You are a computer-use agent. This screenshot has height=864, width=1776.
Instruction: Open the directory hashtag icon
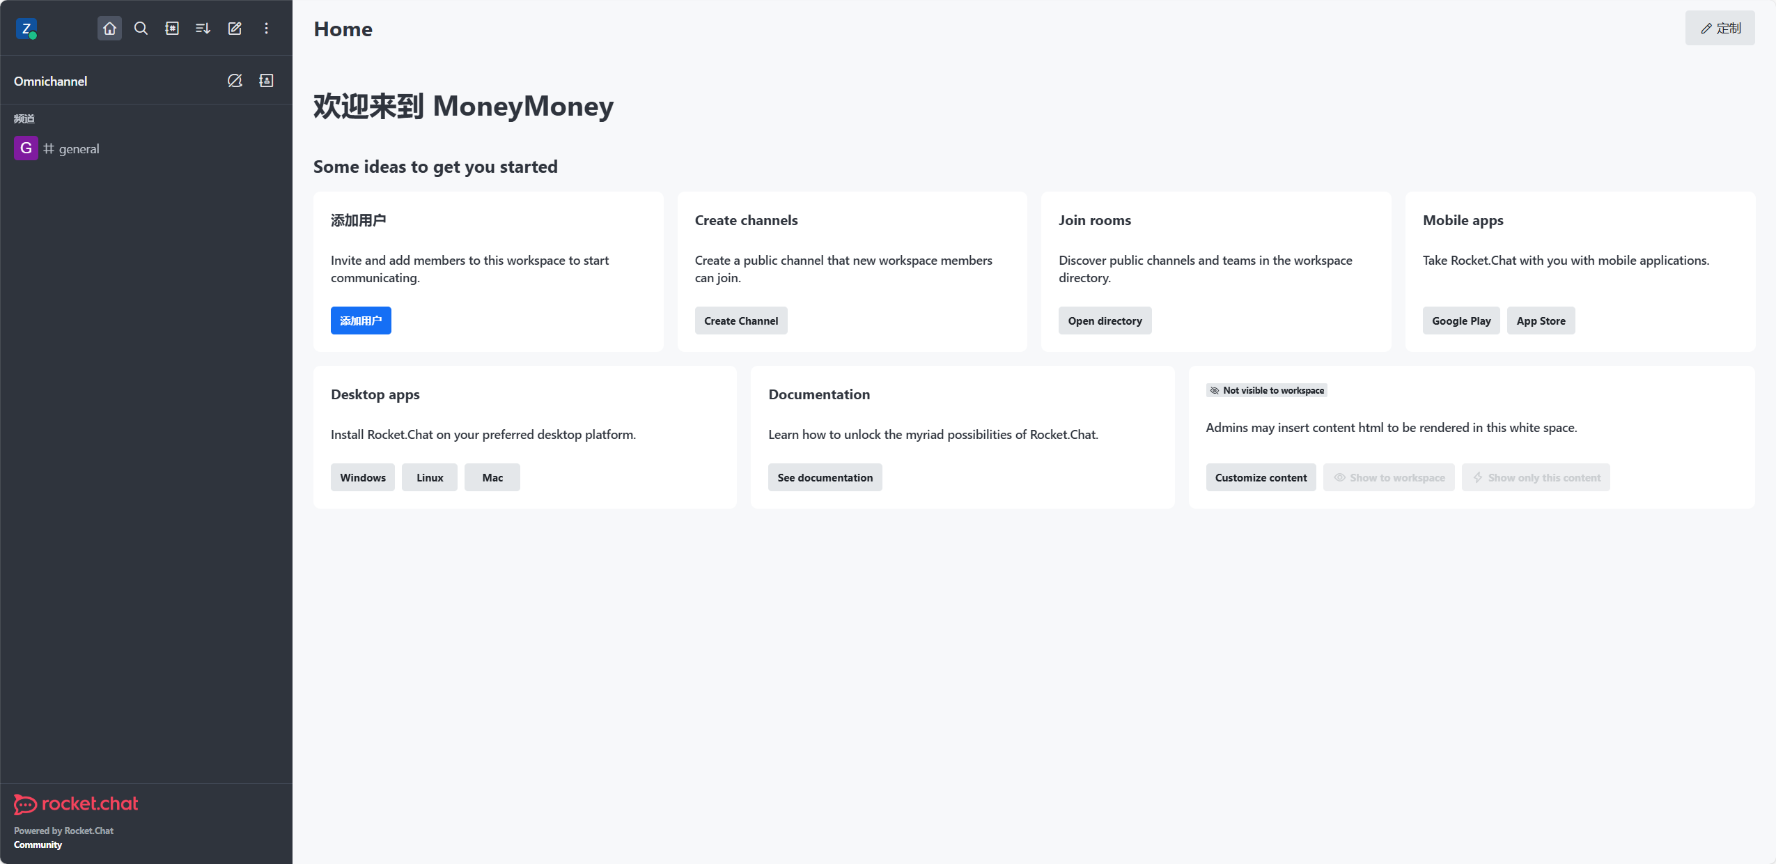[172, 29]
